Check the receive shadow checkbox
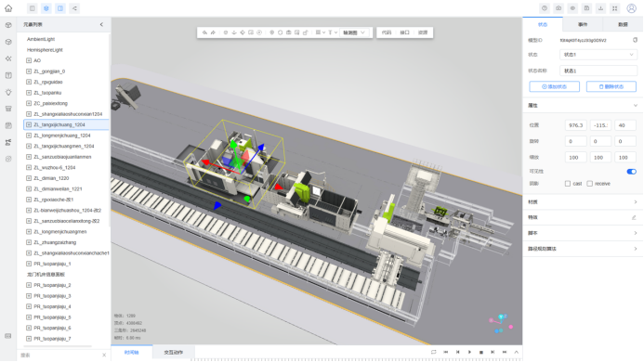The width and height of the screenshot is (644, 362). pos(590,184)
